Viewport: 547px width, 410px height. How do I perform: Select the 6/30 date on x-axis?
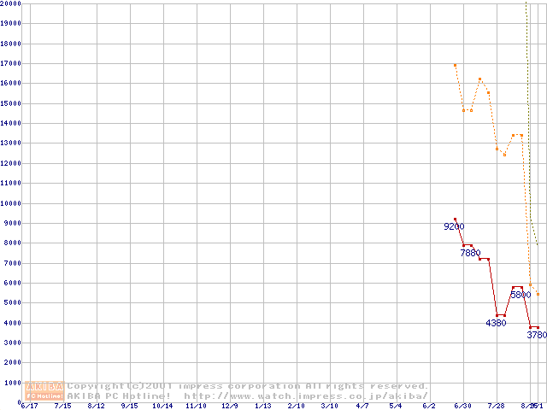463,407
